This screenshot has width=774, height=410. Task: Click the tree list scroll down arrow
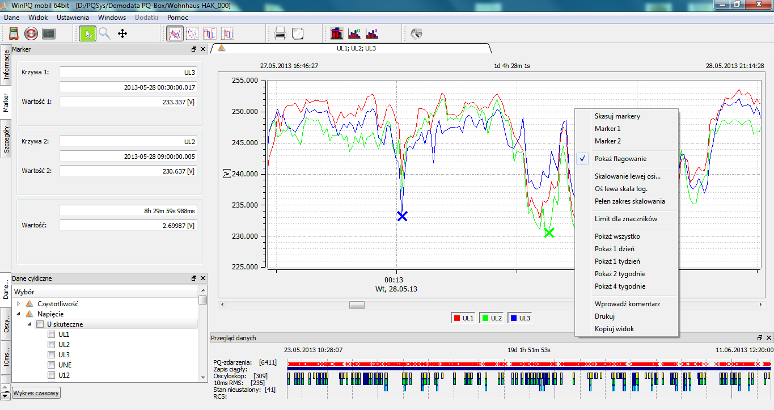coord(202,377)
